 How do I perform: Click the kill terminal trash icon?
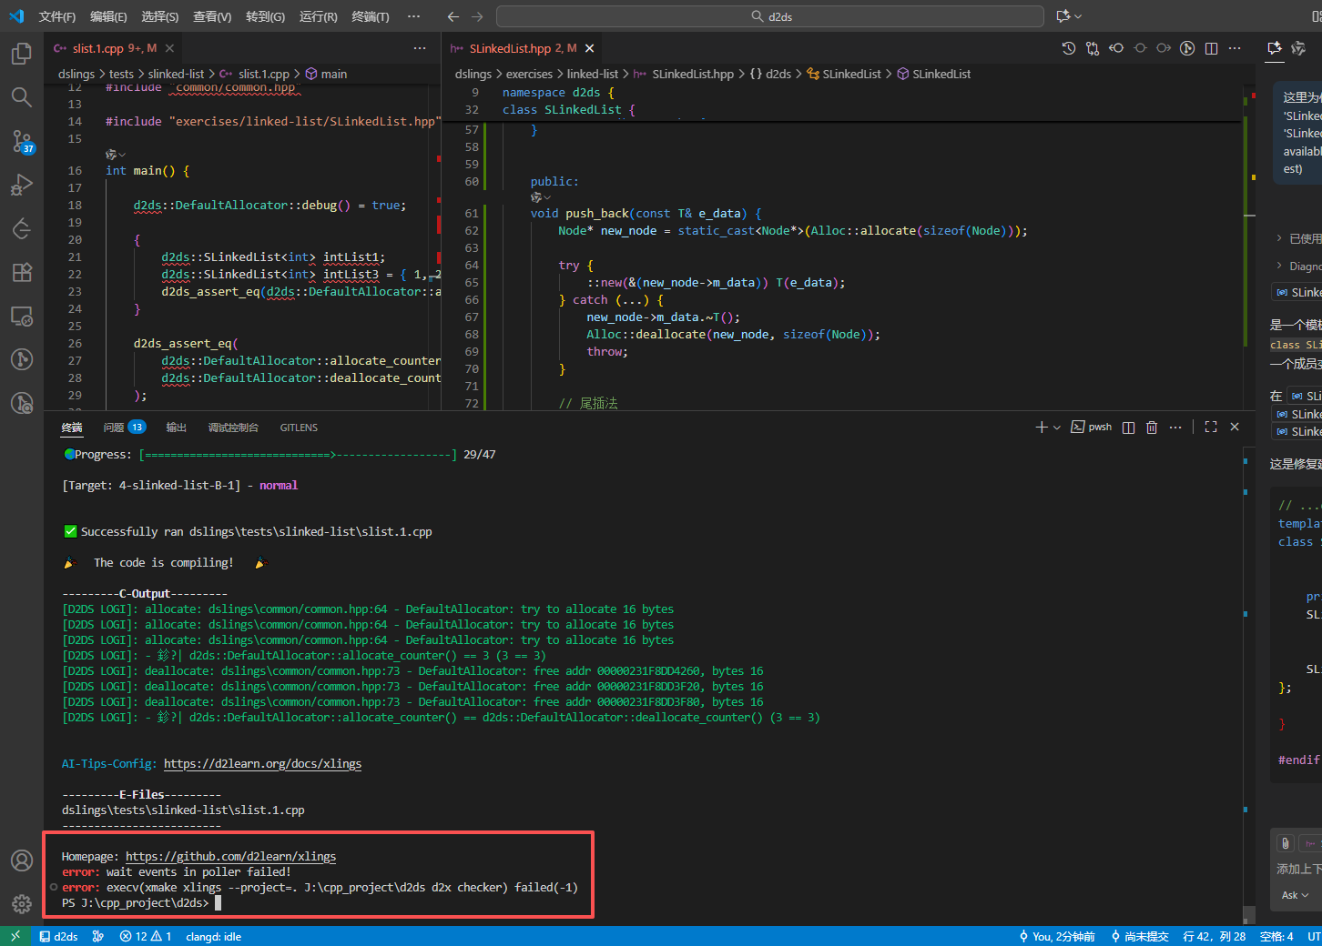point(1152,428)
